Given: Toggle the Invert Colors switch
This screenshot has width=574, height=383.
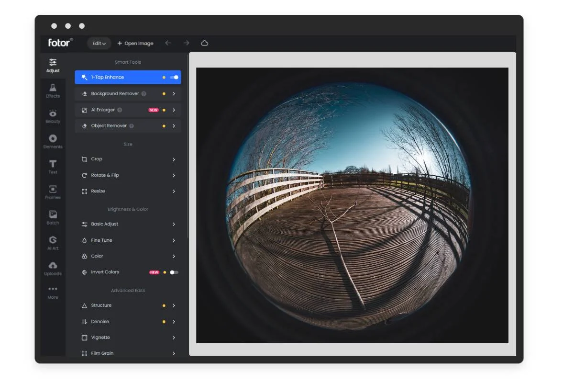Looking at the screenshot, I should pos(174,272).
